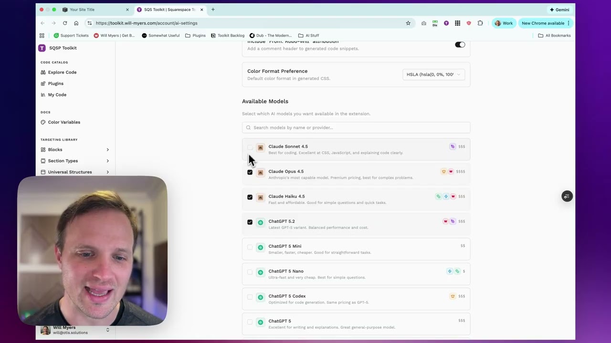Screen dimensions: 611x343
Task: Click the Anthropic icon beside Claude Sonnet 4.5
Action: (x=260, y=148)
